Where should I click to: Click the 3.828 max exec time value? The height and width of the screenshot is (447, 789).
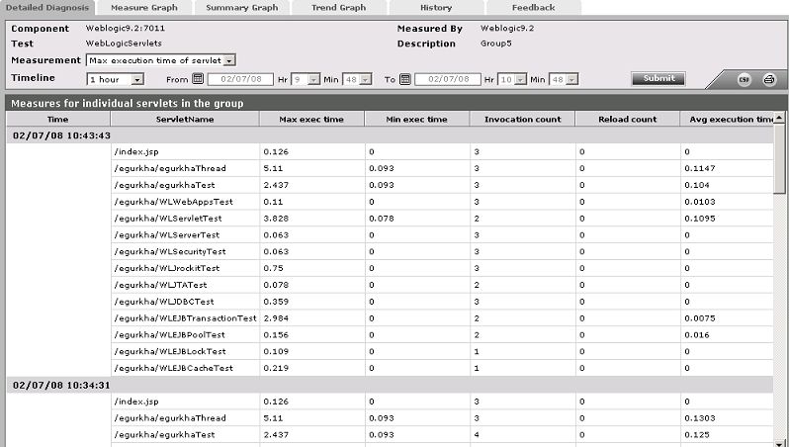tap(276, 219)
